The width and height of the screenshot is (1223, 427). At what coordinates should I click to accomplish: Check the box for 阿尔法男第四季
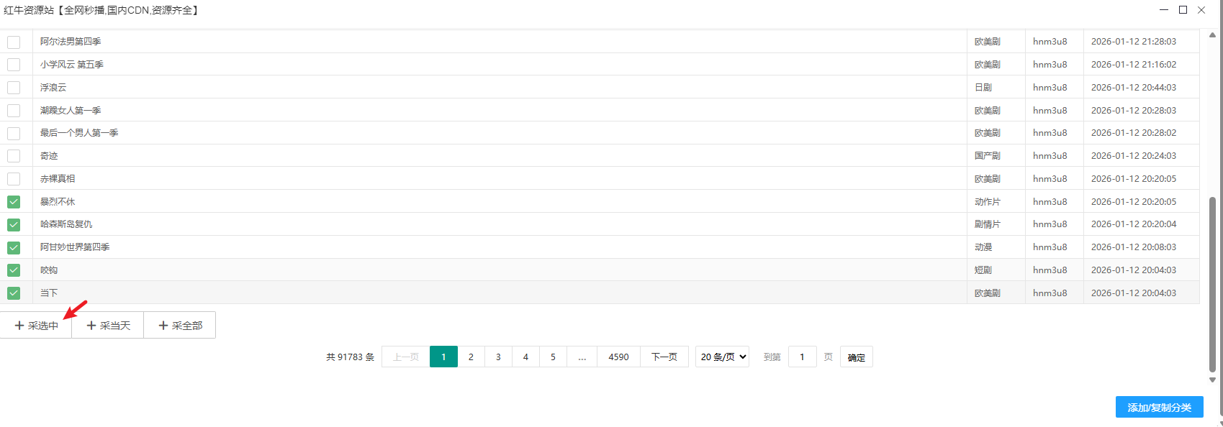(x=14, y=42)
